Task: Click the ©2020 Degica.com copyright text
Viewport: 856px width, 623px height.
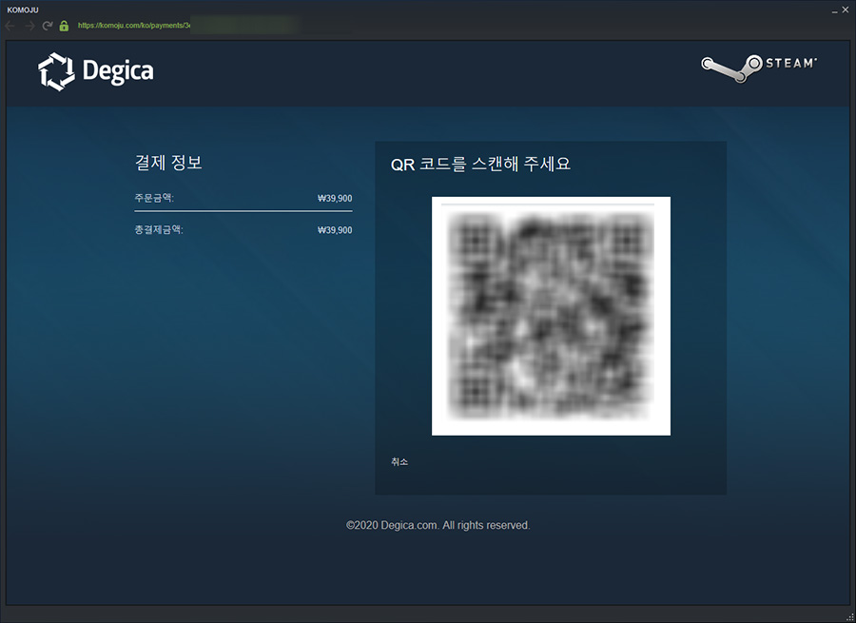Action: pos(438,525)
